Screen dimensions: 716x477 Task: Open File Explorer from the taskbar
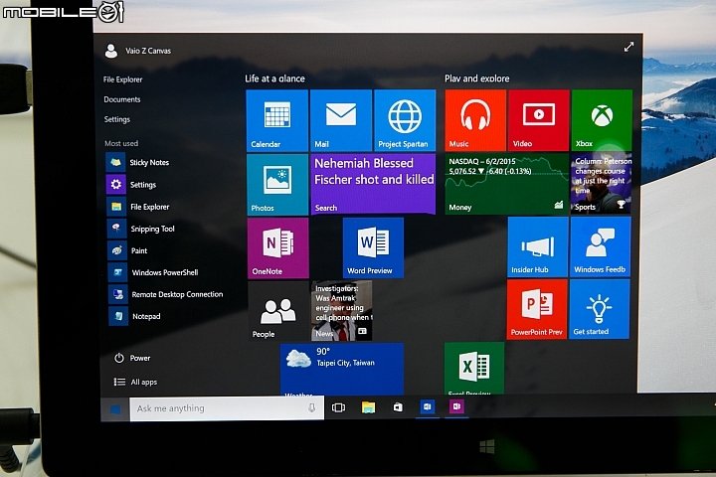pos(368,407)
